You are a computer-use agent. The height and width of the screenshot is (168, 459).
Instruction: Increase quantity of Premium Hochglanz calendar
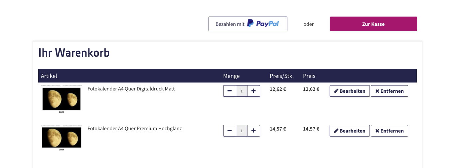253,131
